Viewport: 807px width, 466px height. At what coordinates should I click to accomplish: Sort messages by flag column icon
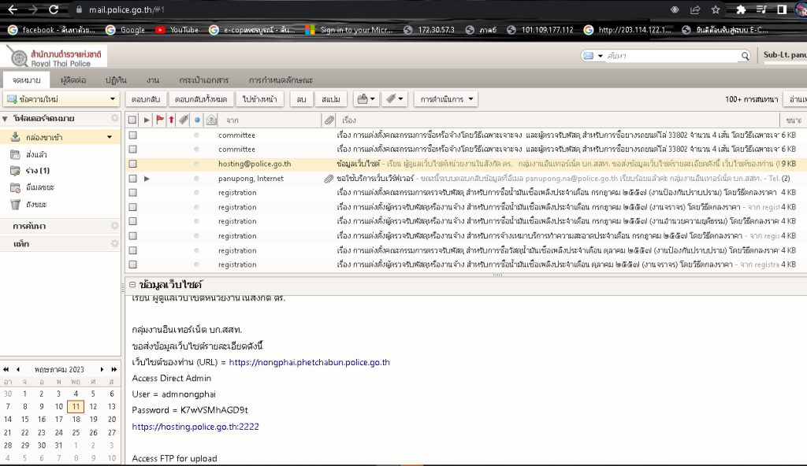tap(158, 120)
